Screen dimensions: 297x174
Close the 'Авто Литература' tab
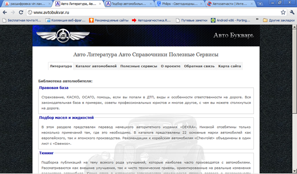[100, 4]
